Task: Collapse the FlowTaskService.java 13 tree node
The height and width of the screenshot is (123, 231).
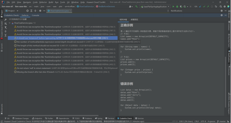Action: coord(10,23)
